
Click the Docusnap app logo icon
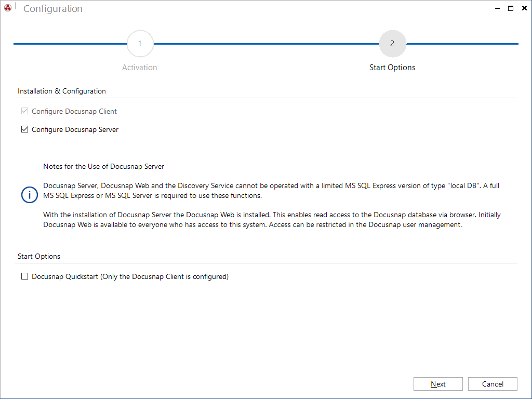click(x=7, y=8)
